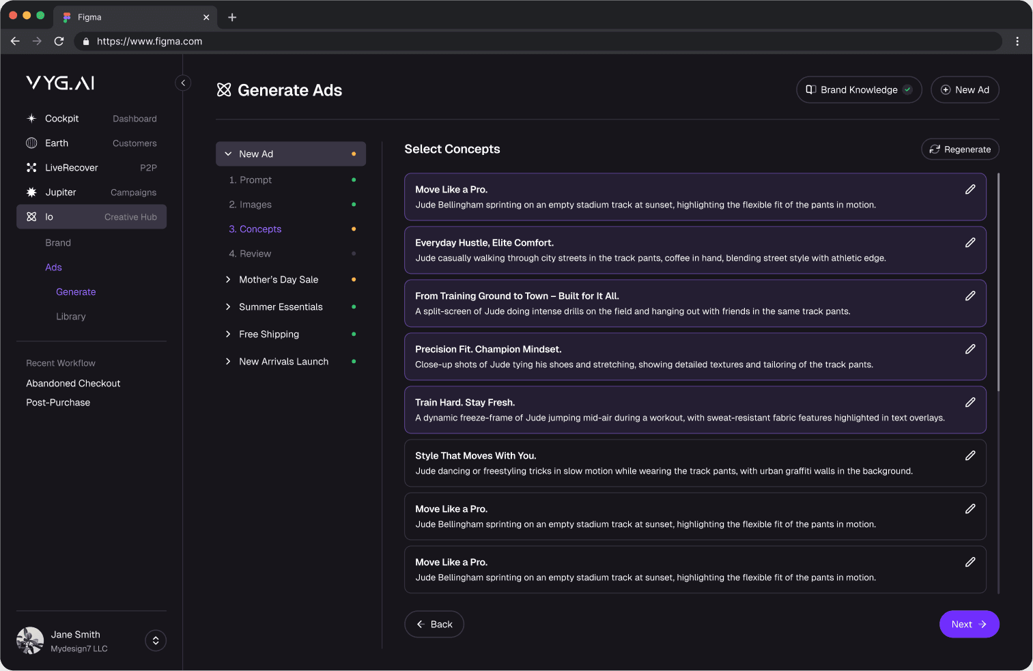
Task: Expand the Mother's Day Sale ad
Action: click(228, 280)
